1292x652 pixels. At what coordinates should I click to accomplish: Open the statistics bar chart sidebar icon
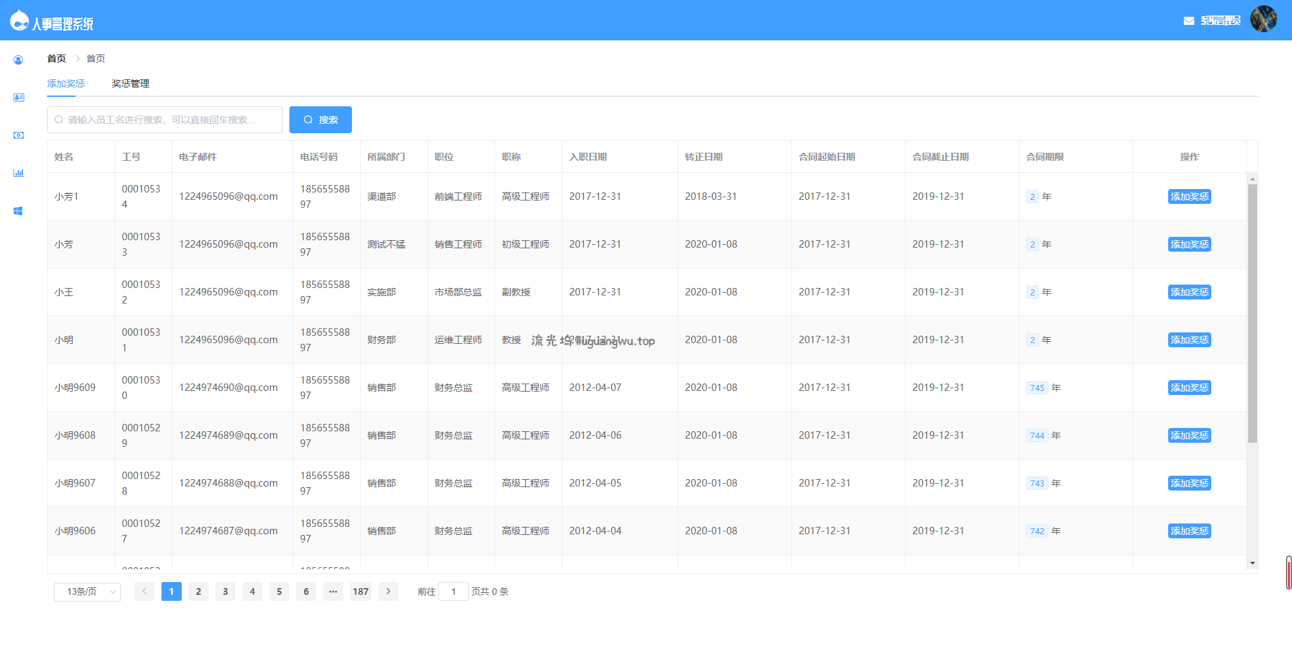[18, 173]
